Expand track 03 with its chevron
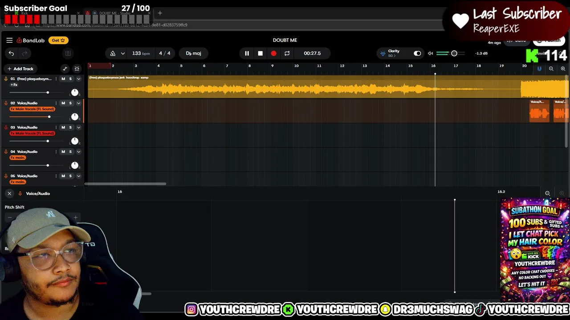 tap(78, 128)
